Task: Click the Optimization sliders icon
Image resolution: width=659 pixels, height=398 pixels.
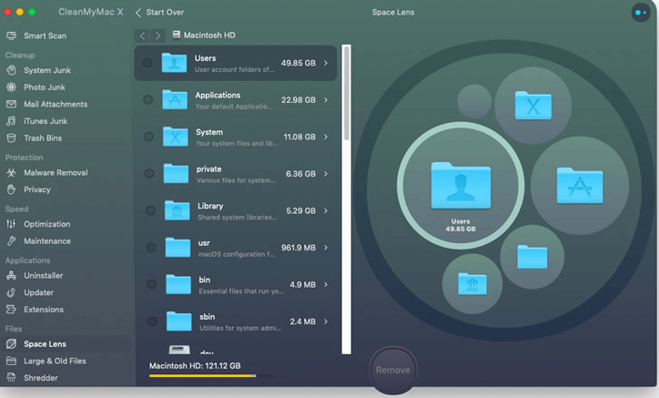Action: 11,224
